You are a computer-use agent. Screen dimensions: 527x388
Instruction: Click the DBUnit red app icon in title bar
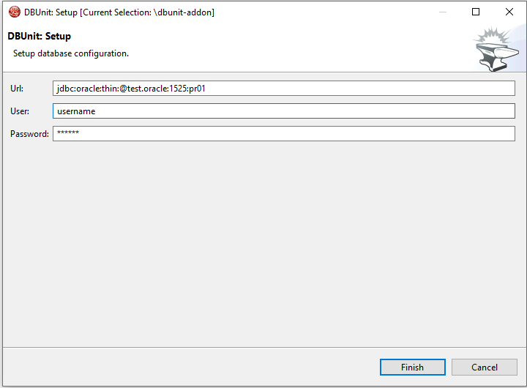pyautogui.click(x=15, y=12)
